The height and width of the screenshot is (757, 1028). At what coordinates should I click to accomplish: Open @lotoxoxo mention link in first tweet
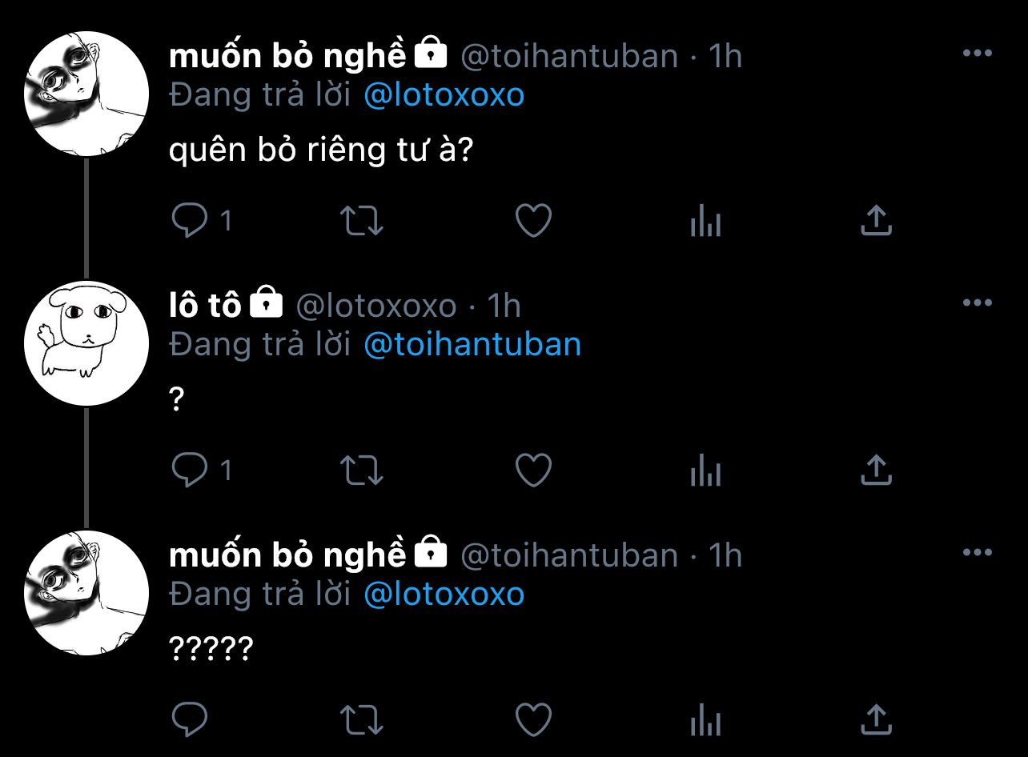444,95
